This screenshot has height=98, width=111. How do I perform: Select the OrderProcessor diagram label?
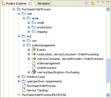(47, 68)
